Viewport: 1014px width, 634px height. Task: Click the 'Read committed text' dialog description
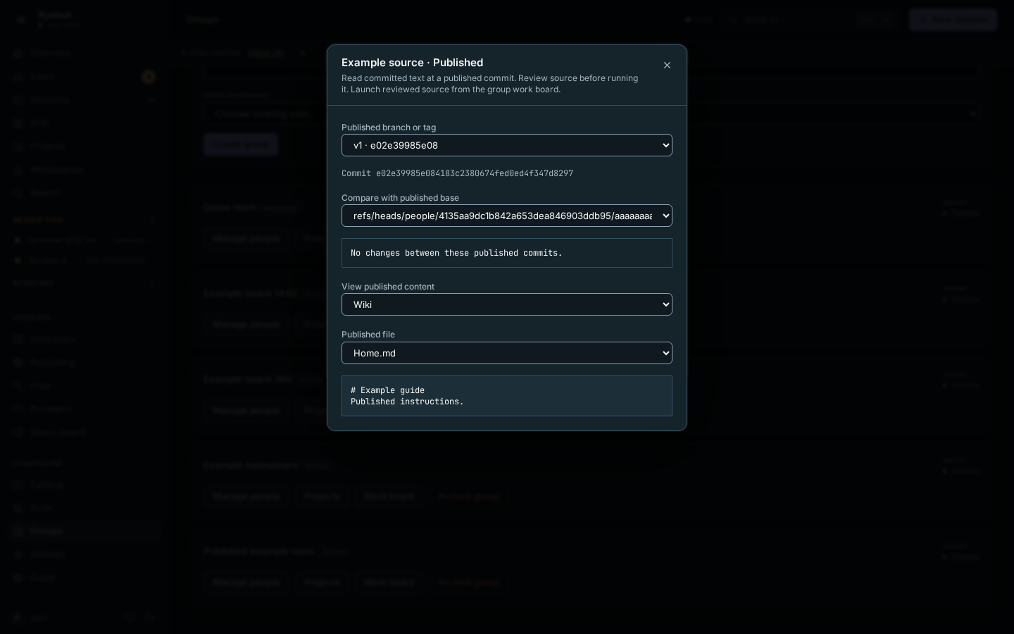click(x=490, y=84)
